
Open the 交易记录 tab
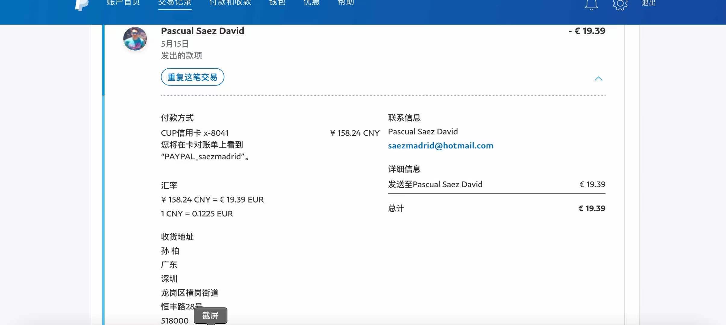pyautogui.click(x=175, y=3)
